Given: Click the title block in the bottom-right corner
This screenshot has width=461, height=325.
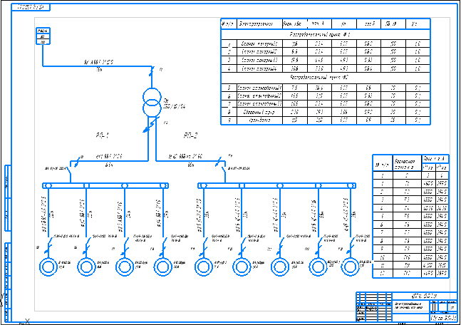Looking at the screenshot, I should (405, 306).
